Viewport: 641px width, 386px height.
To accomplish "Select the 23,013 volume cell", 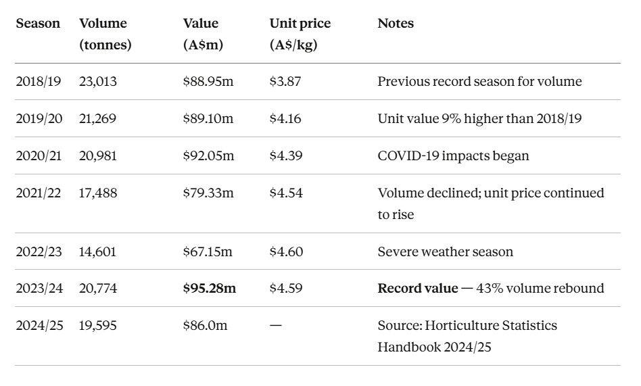I will click(98, 82).
